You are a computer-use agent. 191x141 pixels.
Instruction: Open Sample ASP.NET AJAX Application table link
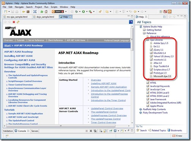point(109,87)
